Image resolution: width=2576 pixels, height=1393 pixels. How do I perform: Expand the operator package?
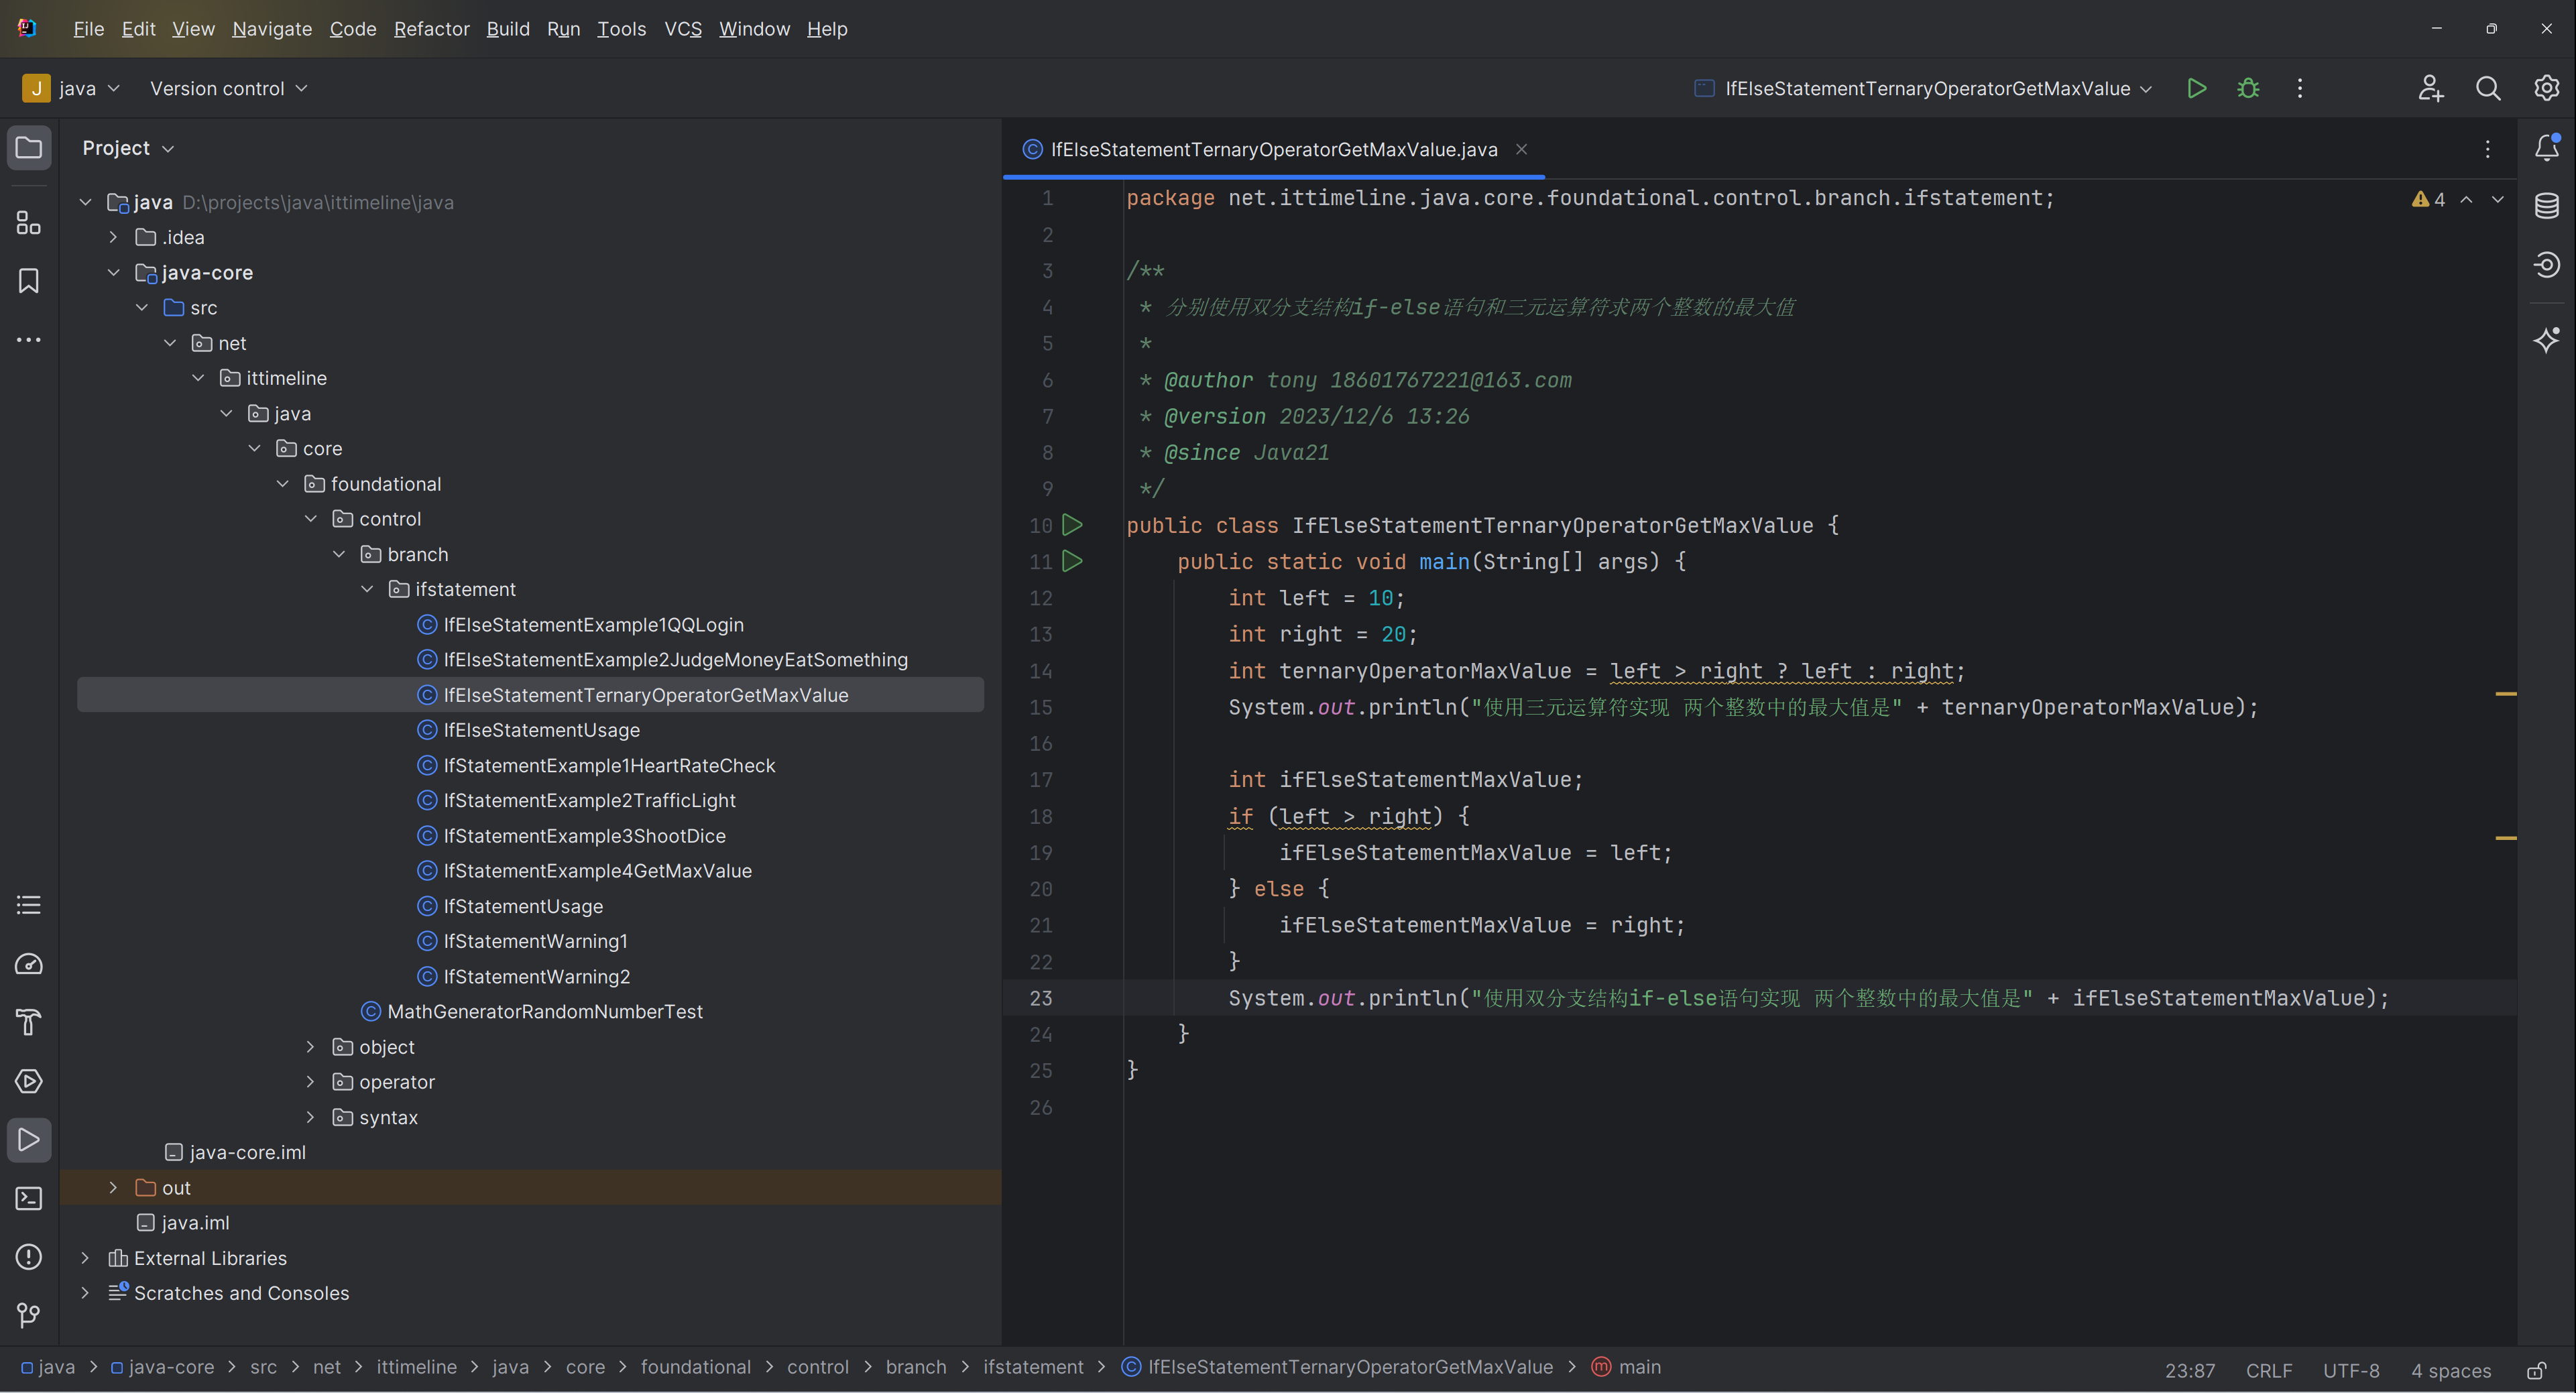coord(310,1082)
